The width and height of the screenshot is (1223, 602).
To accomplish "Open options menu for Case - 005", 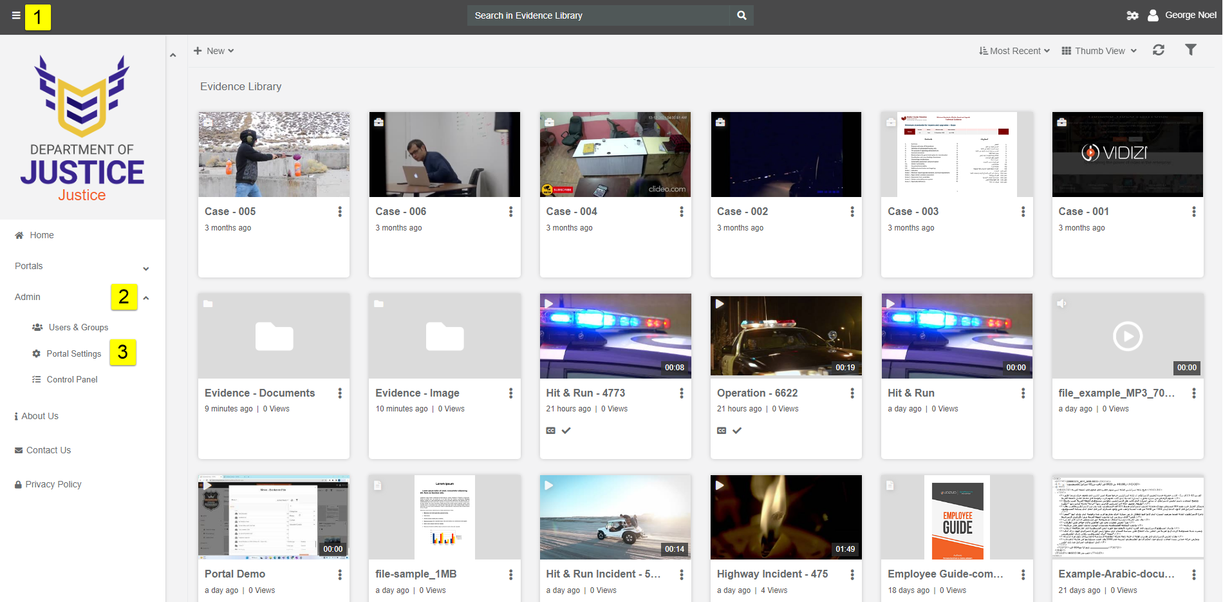I will pos(340,212).
